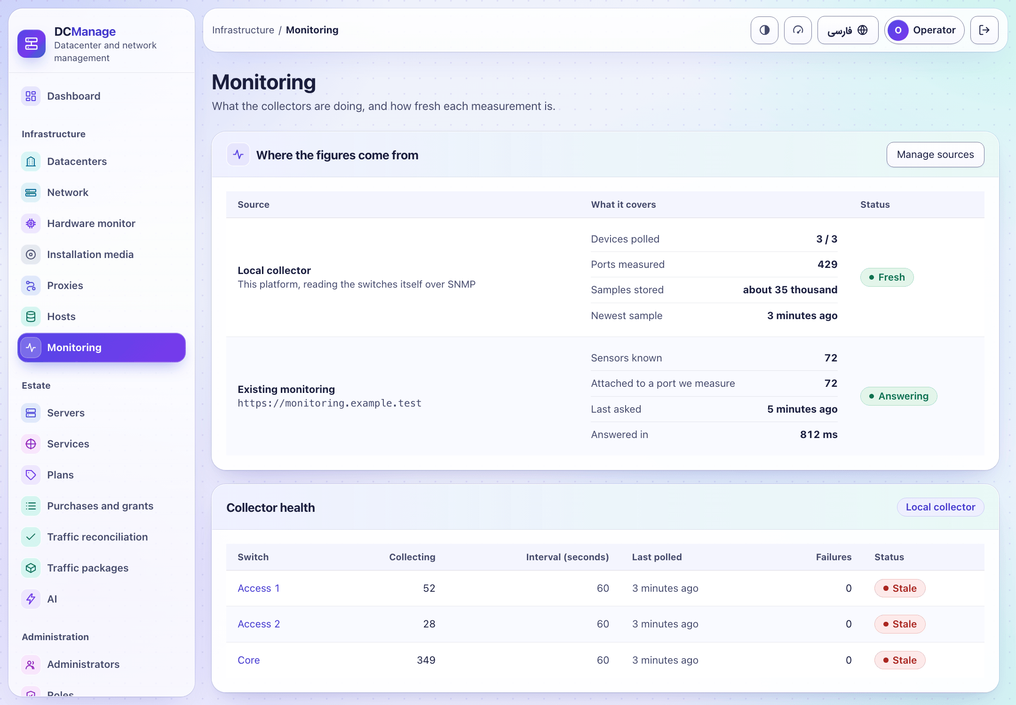Viewport: 1016px width, 705px height.
Task: Click the Fresh status badge
Action: [x=887, y=277]
